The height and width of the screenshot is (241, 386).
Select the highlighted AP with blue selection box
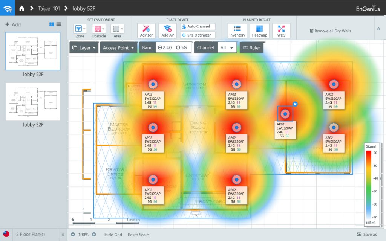285,114
